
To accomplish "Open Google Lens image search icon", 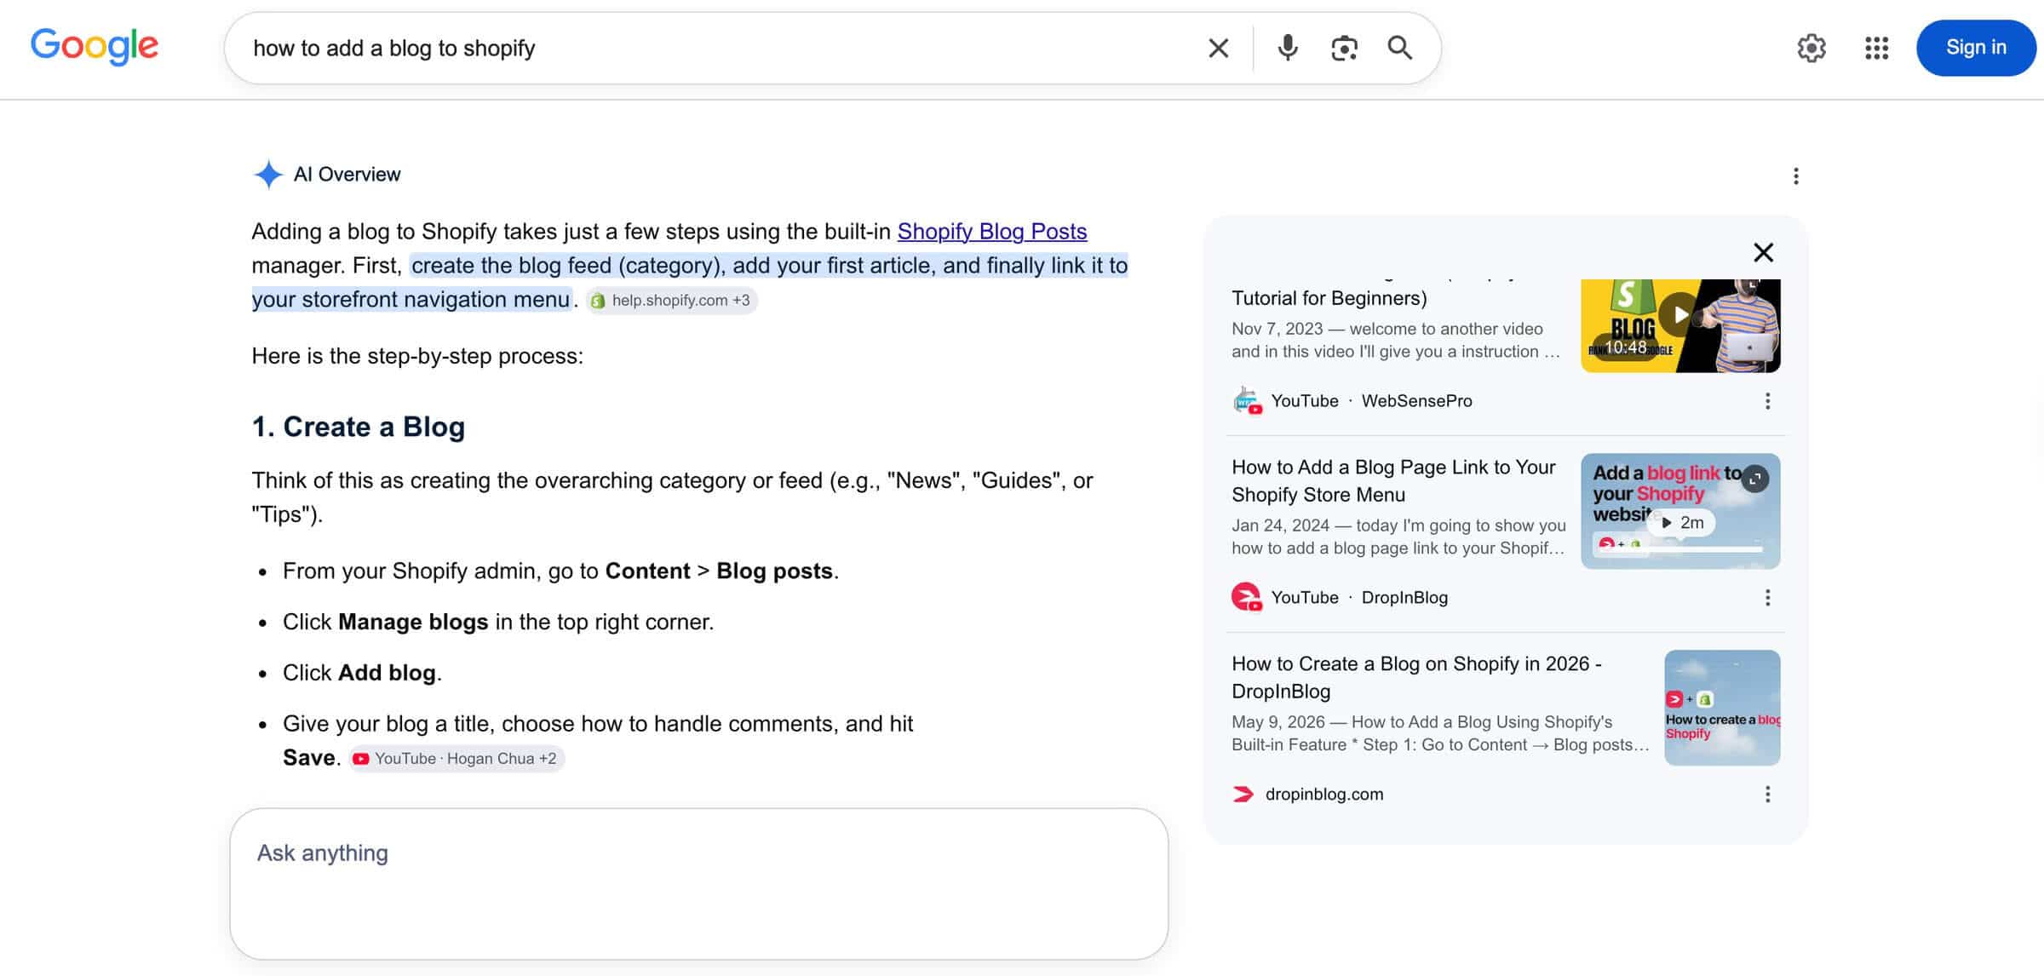I will click(x=1344, y=48).
